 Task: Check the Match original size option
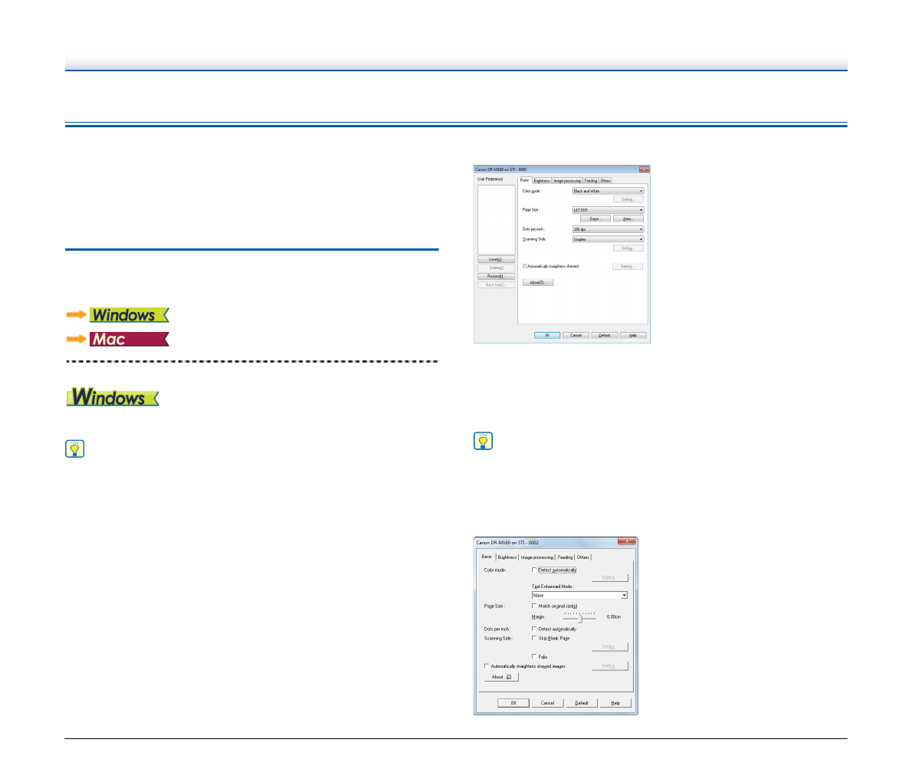pos(534,606)
